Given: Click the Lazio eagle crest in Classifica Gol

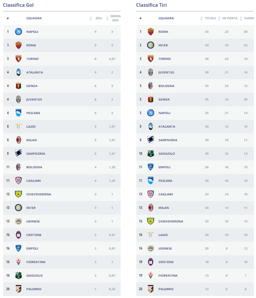Looking at the screenshot, I should coord(18,126).
